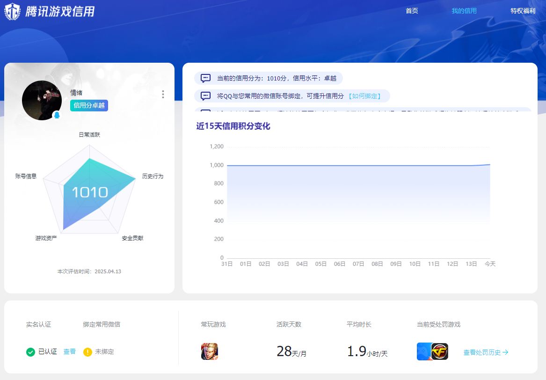Click the 未绑定 status text
This screenshot has height=380, width=546.
pyautogui.click(x=104, y=352)
